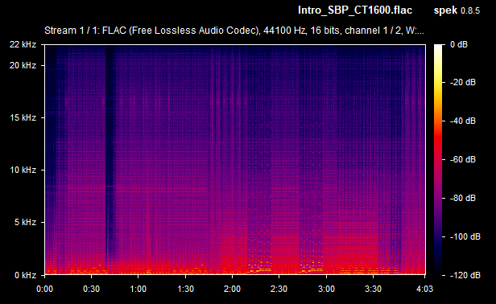Click the 20 kHz frequency axis label
The width and height of the screenshot is (496, 304).
pos(23,65)
